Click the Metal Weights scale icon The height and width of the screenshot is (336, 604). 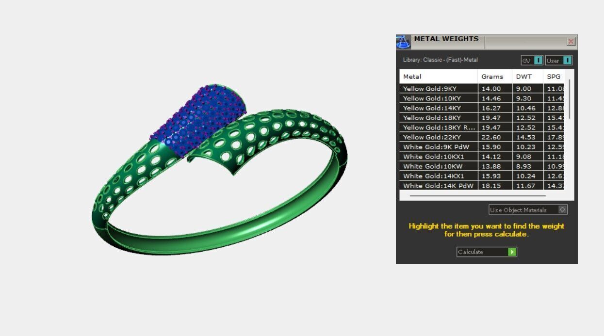(403, 42)
